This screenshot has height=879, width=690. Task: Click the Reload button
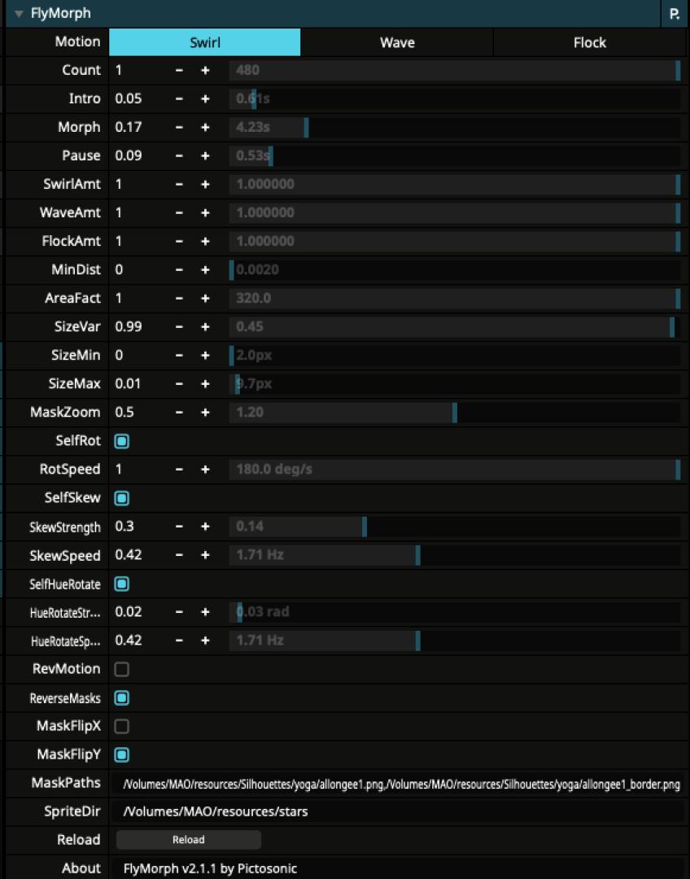pyautogui.click(x=189, y=840)
